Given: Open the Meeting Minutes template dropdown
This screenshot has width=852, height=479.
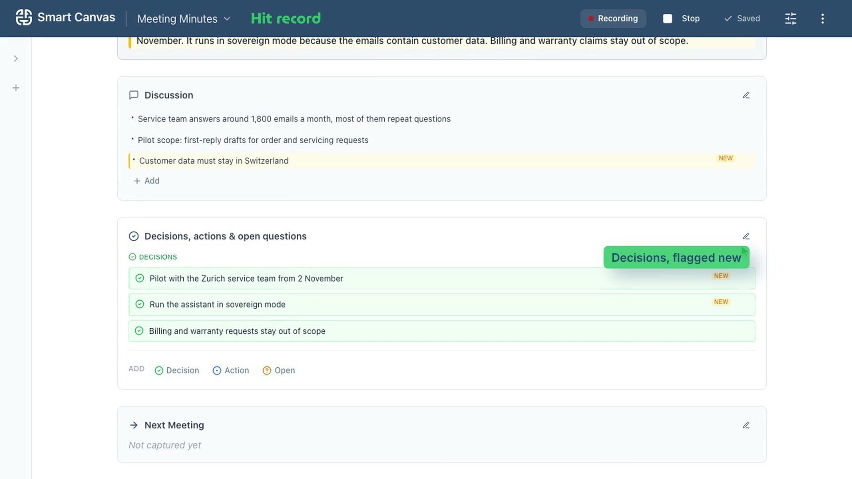Looking at the screenshot, I should pyautogui.click(x=184, y=19).
